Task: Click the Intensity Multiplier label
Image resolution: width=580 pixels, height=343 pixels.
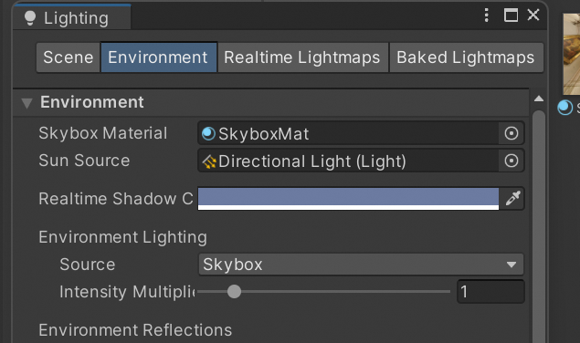Action: pyautogui.click(x=127, y=292)
